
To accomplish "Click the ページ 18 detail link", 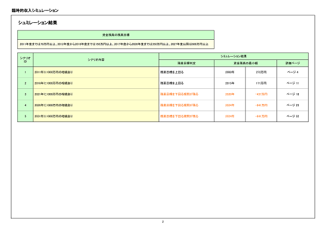I will point(292,94).
